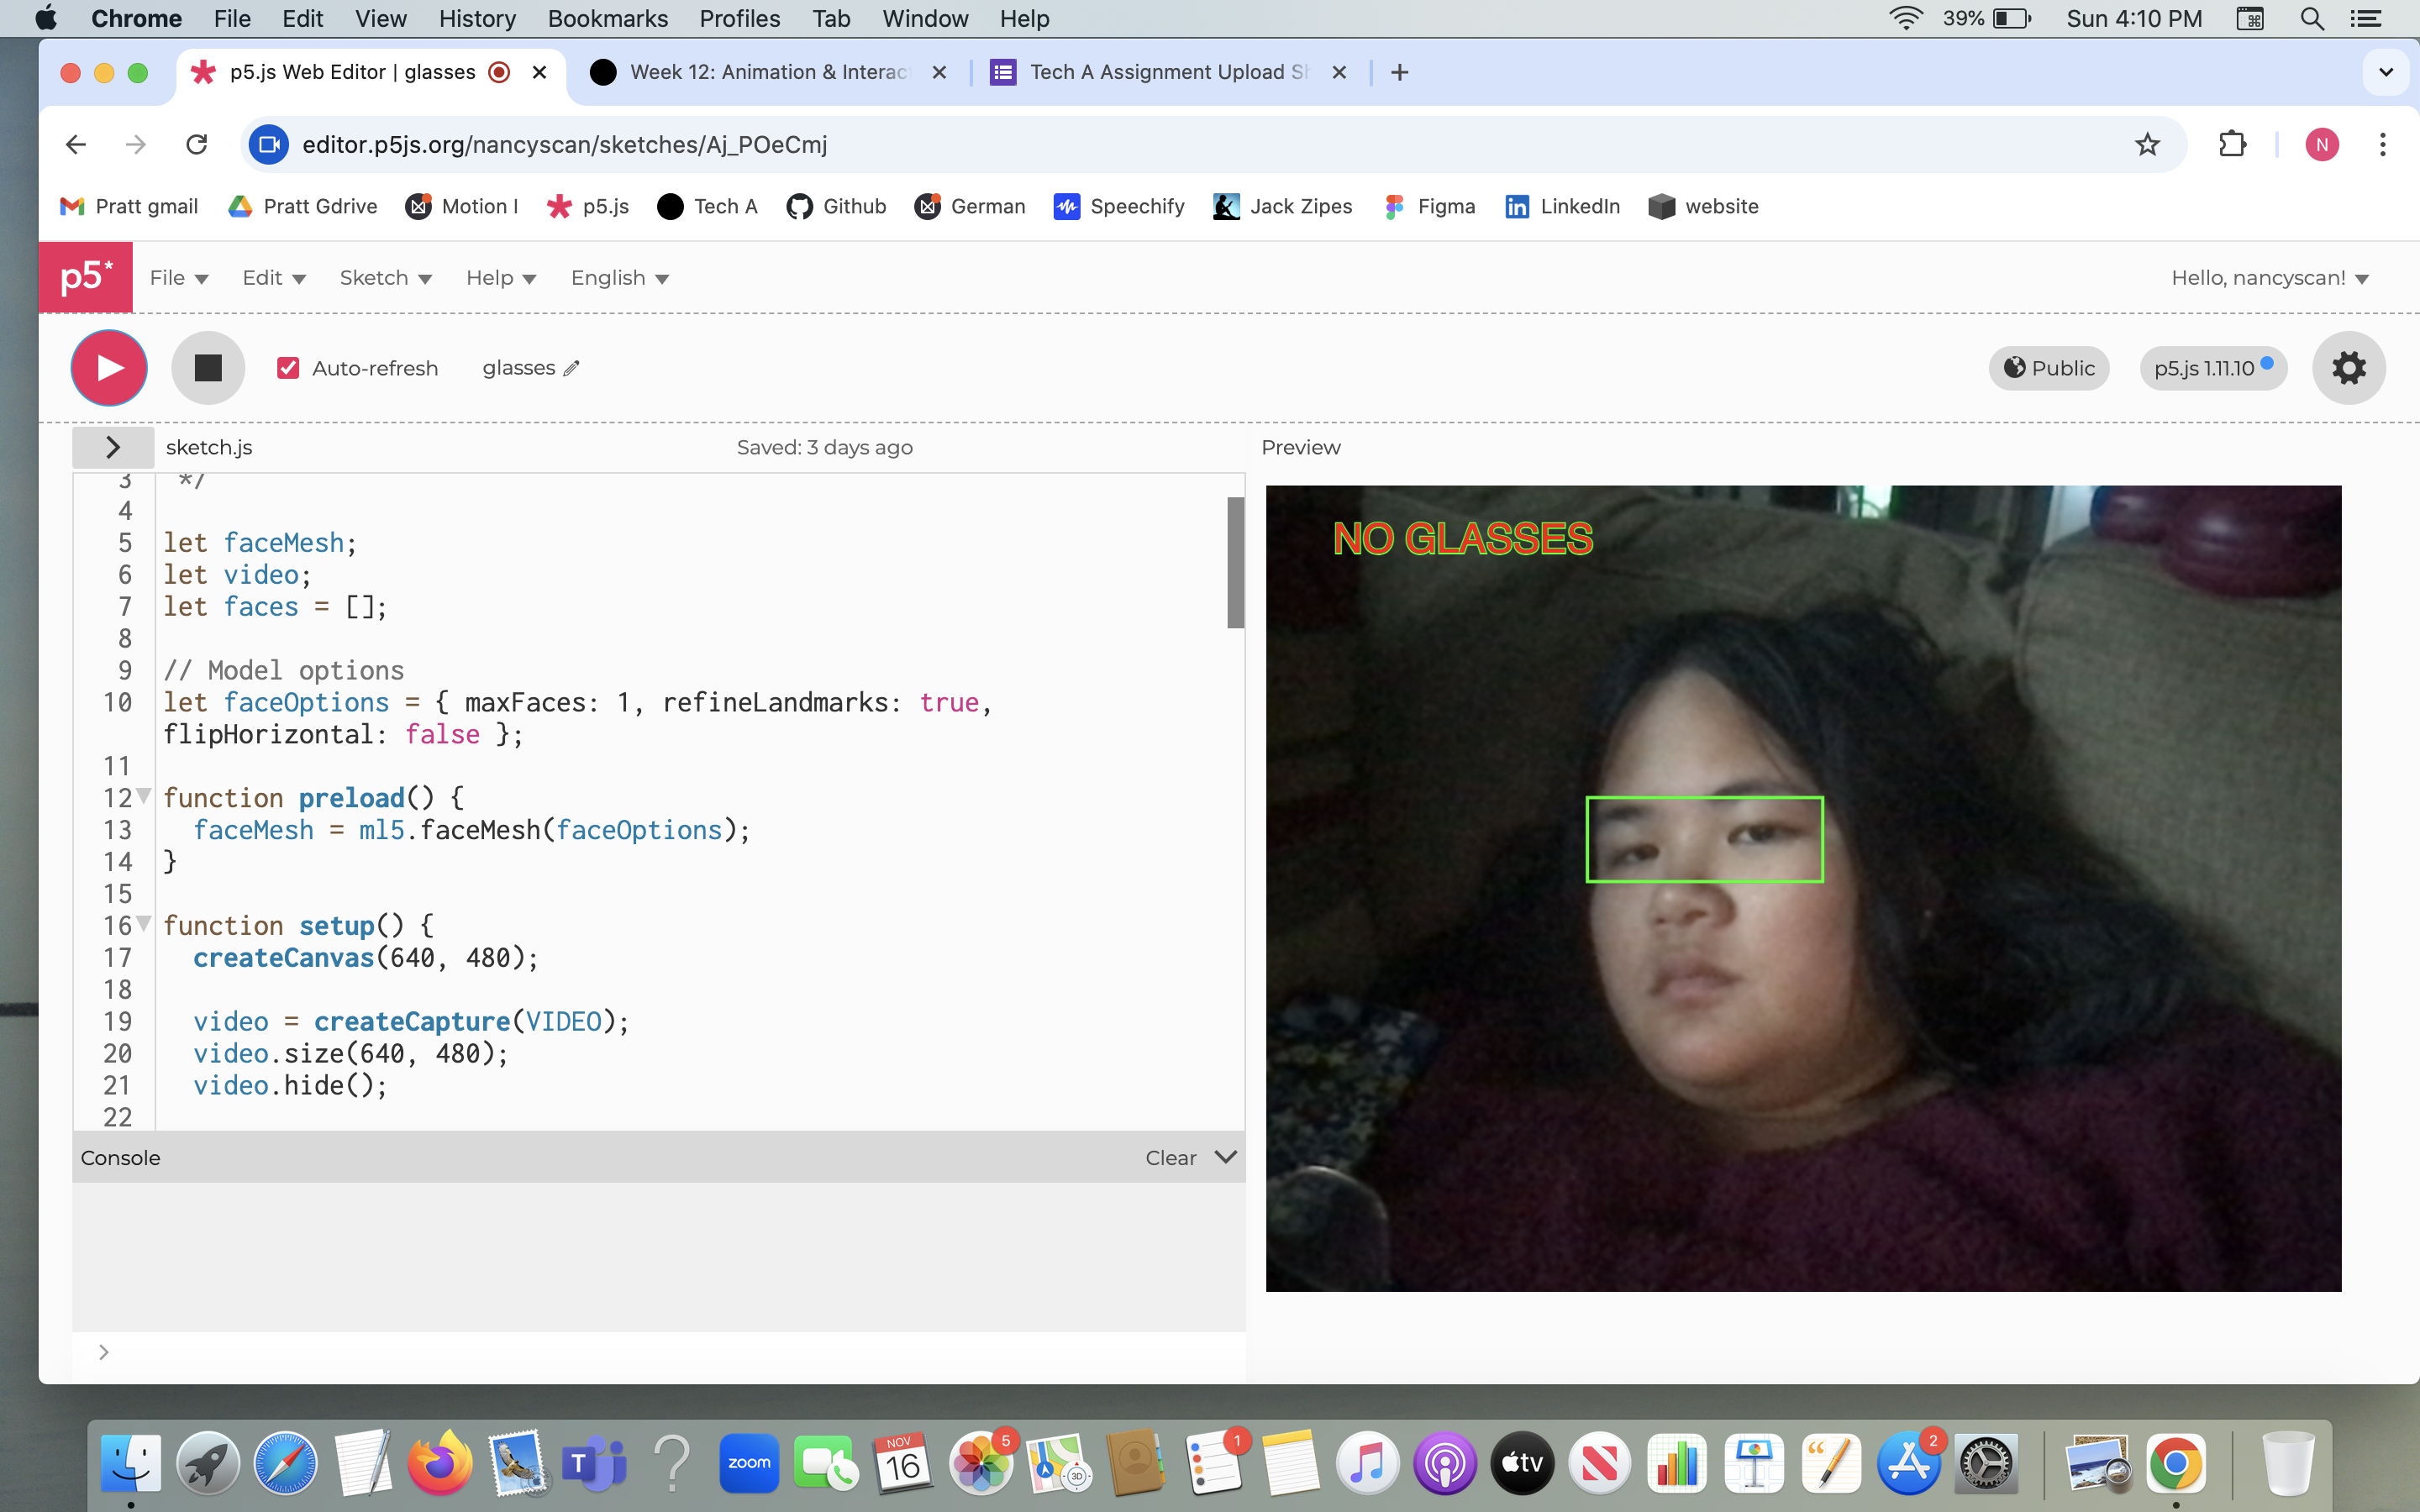Viewport: 2420px width, 1512px height.
Task: Open sketch settings via the gear icon
Action: pyautogui.click(x=2348, y=367)
